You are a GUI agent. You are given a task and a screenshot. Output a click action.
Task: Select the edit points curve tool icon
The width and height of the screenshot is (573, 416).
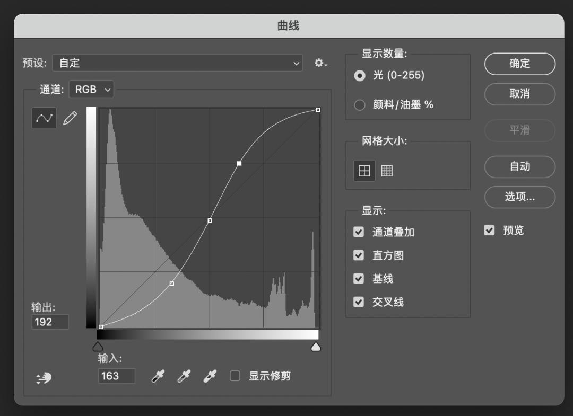(44, 118)
